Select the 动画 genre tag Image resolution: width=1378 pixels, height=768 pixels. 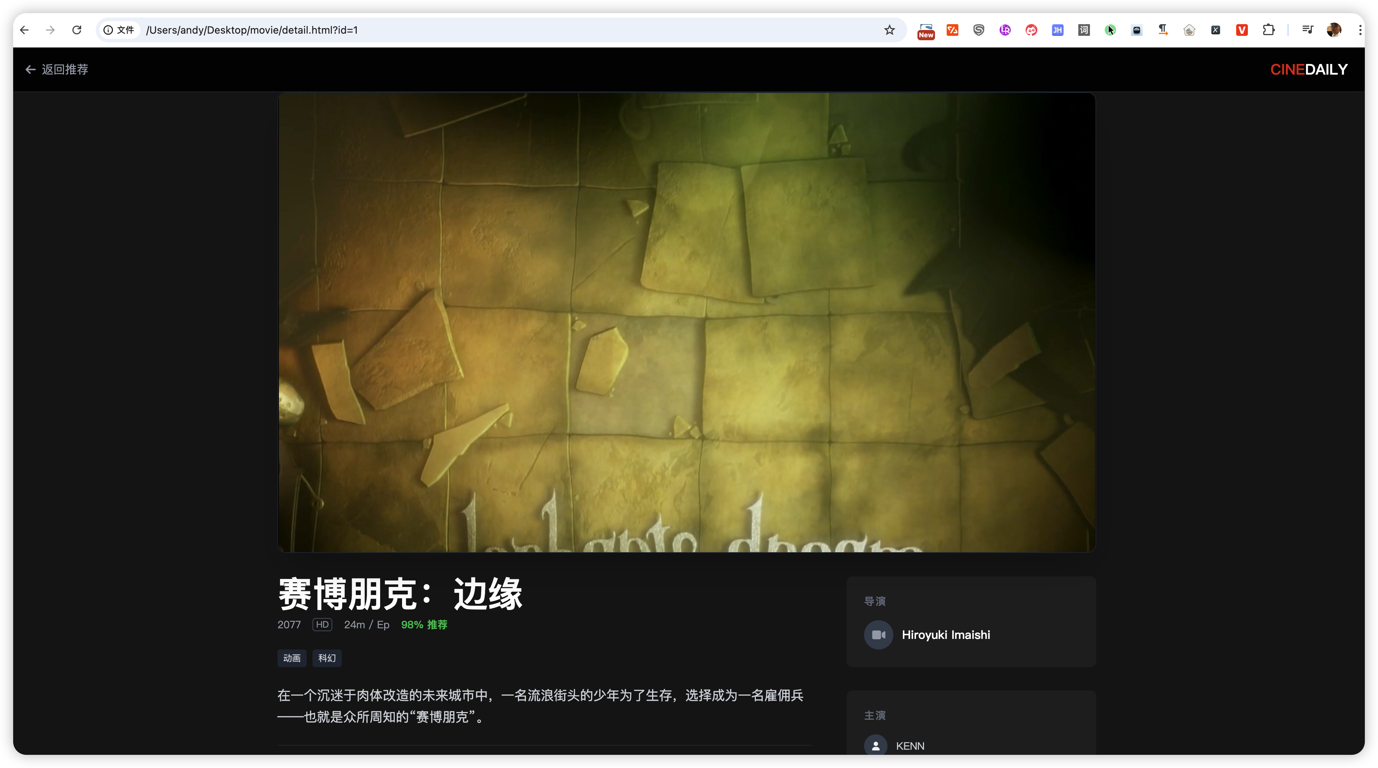292,658
